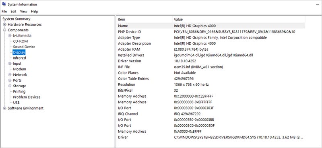Click the System Information app icon in title bar
Viewport: 322px width, 148px height.
4,4
